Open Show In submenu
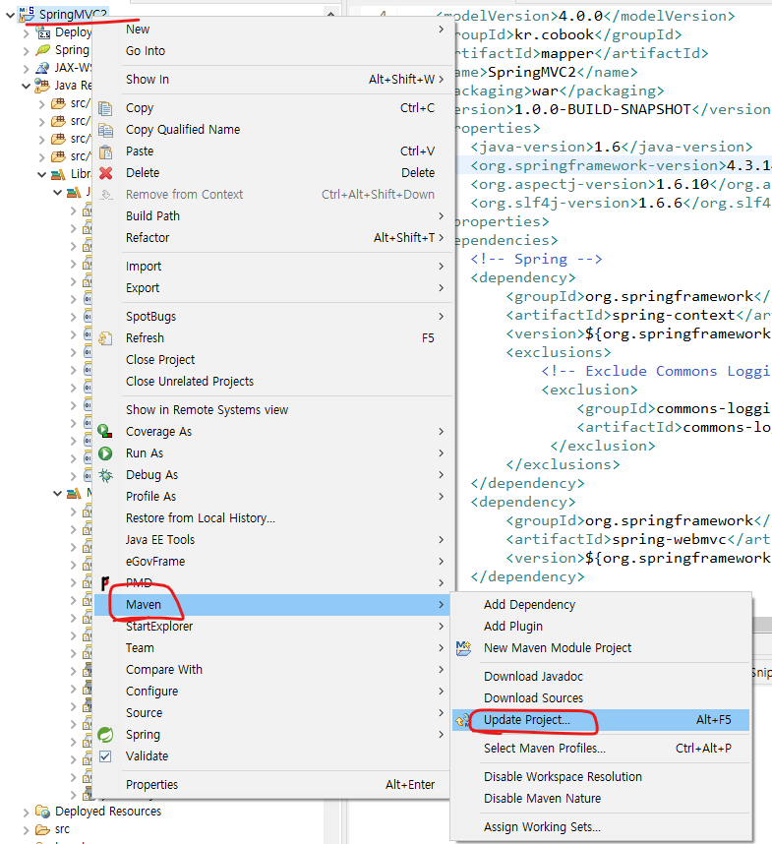The height and width of the screenshot is (844, 772). click(272, 80)
